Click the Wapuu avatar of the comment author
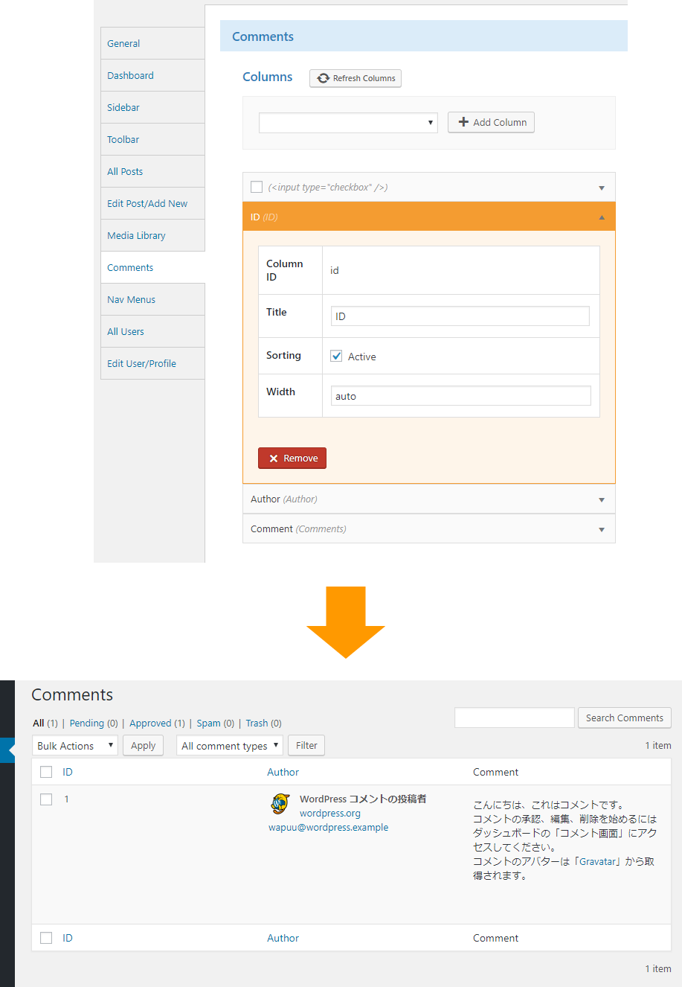682x987 pixels. (280, 804)
